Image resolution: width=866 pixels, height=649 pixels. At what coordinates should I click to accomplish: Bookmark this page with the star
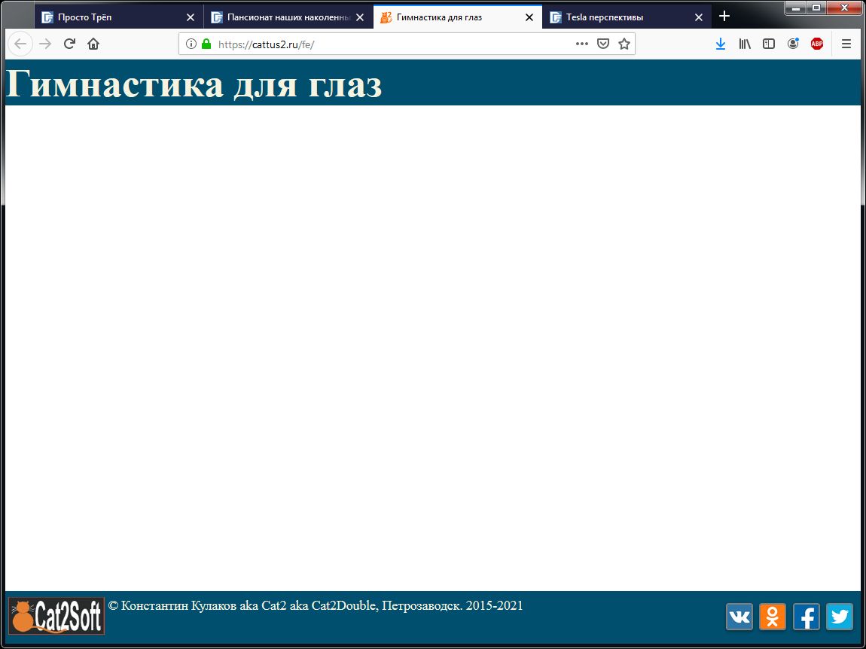pyautogui.click(x=624, y=44)
